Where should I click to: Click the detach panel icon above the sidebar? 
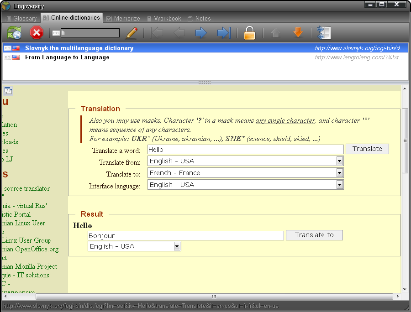[x=8, y=91]
